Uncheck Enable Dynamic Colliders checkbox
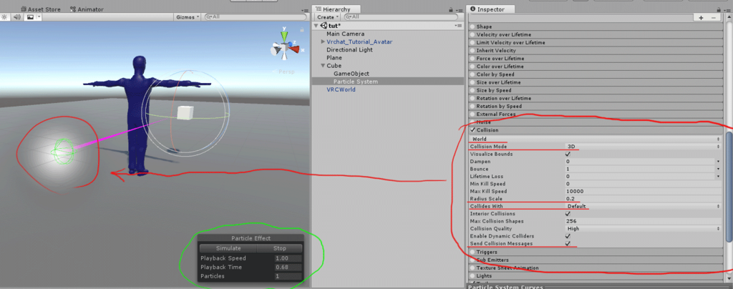Viewport: 733px width, 289px height. pyautogui.click(x=568, y=236)
